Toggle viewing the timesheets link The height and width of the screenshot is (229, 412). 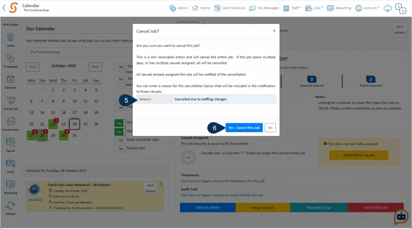pos(223,181)
